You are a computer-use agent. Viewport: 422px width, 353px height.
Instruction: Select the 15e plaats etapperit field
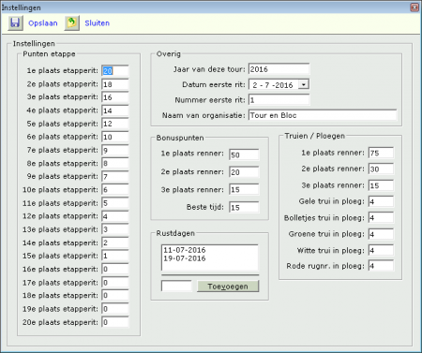(115, 256)
